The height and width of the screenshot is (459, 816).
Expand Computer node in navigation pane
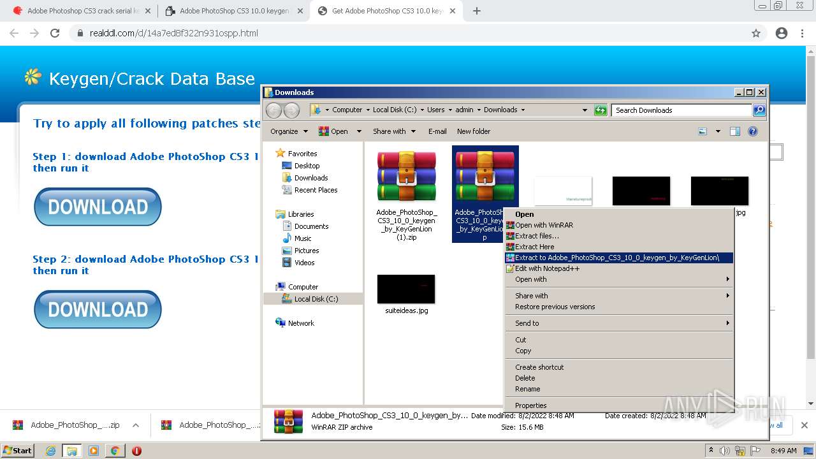303,287
